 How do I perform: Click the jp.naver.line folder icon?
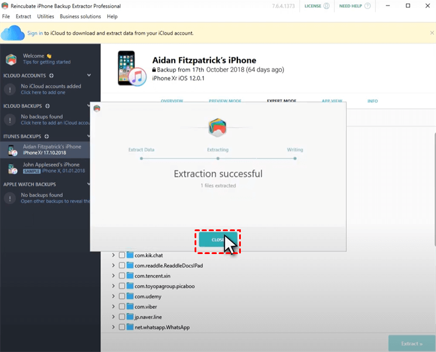(130, 317)
